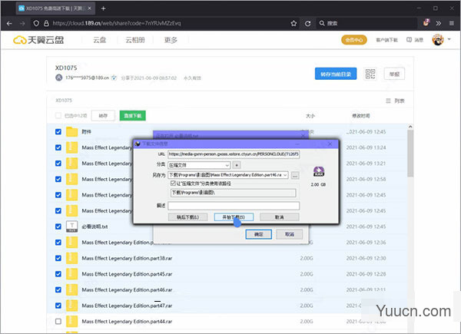The width and height of the screenshot is (461, 334).
Task: Open the extension icon with the badge
Action: coord(426,22)
